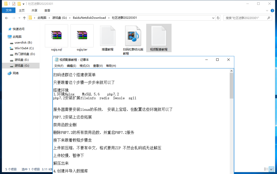Expand subfolders after BaiduNetdiskDownload breadcrumb
277x174 pixels.
(x=109, y=18)
